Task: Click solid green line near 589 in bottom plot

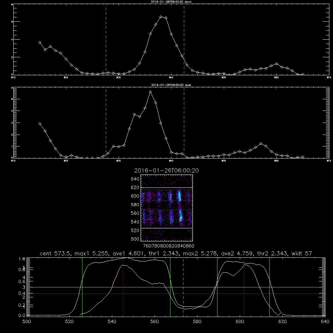Action: (217, 287)
